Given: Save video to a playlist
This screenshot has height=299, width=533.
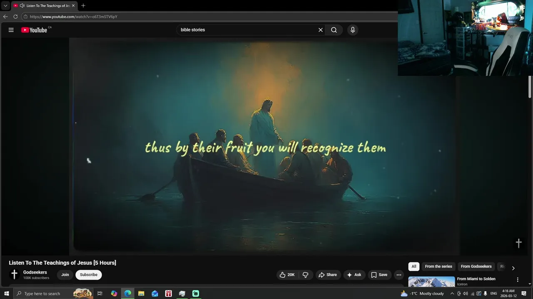Looking at the screenshot, I should (379, 275).
